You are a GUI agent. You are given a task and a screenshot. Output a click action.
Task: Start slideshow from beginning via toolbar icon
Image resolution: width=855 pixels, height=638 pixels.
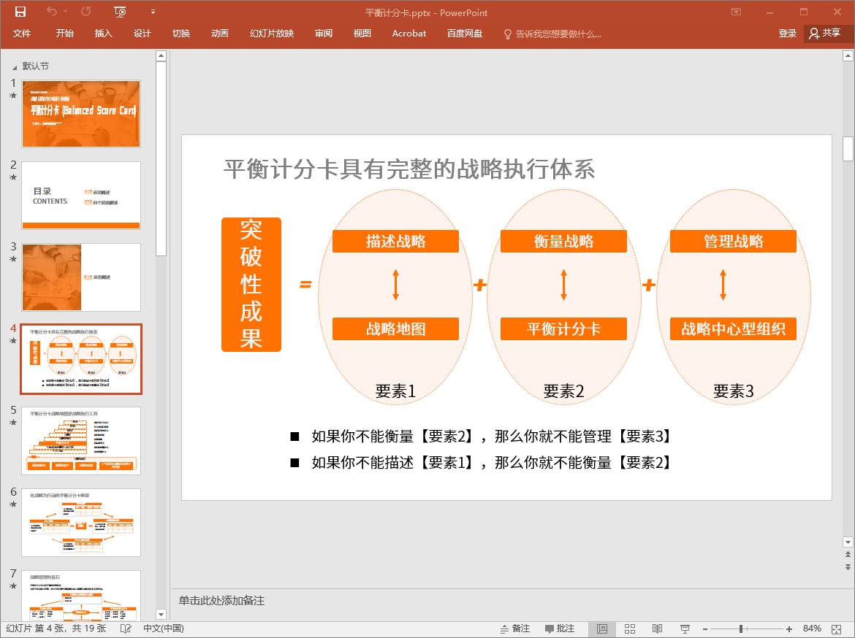tap(121, 12)
